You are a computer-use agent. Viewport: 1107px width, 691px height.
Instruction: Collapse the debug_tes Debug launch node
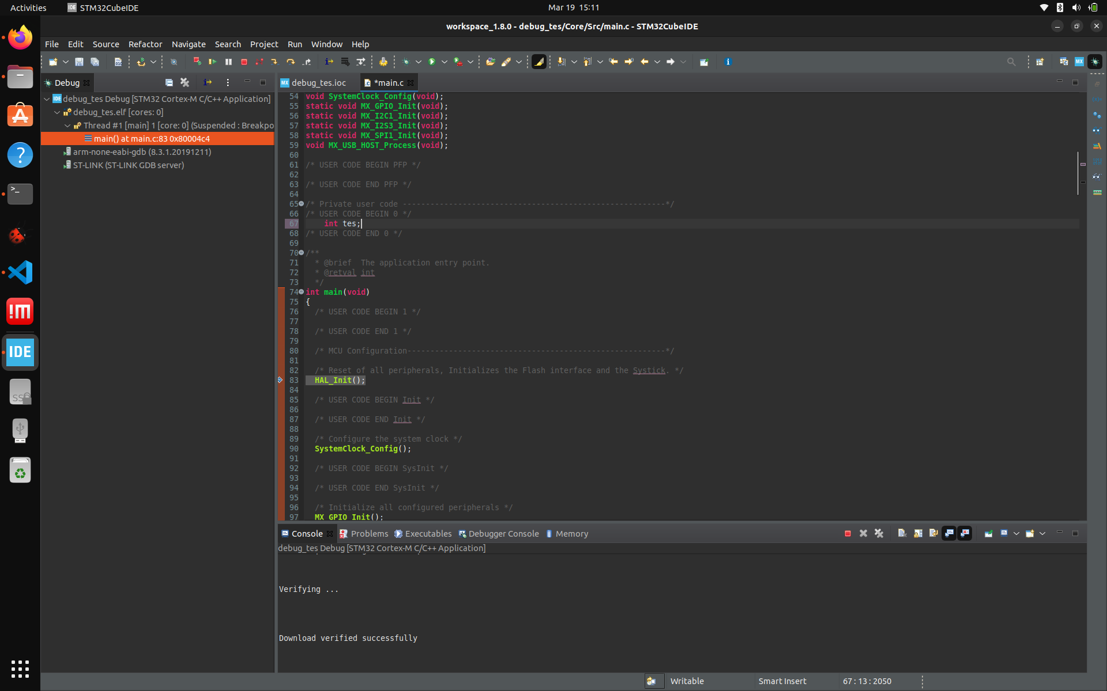[47, 99]
